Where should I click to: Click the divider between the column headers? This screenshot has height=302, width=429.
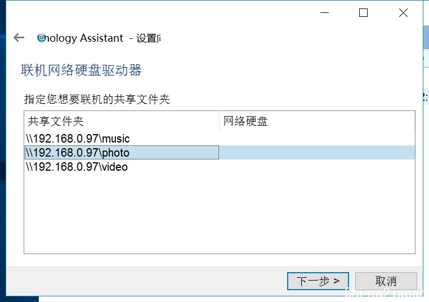[219, 121]
